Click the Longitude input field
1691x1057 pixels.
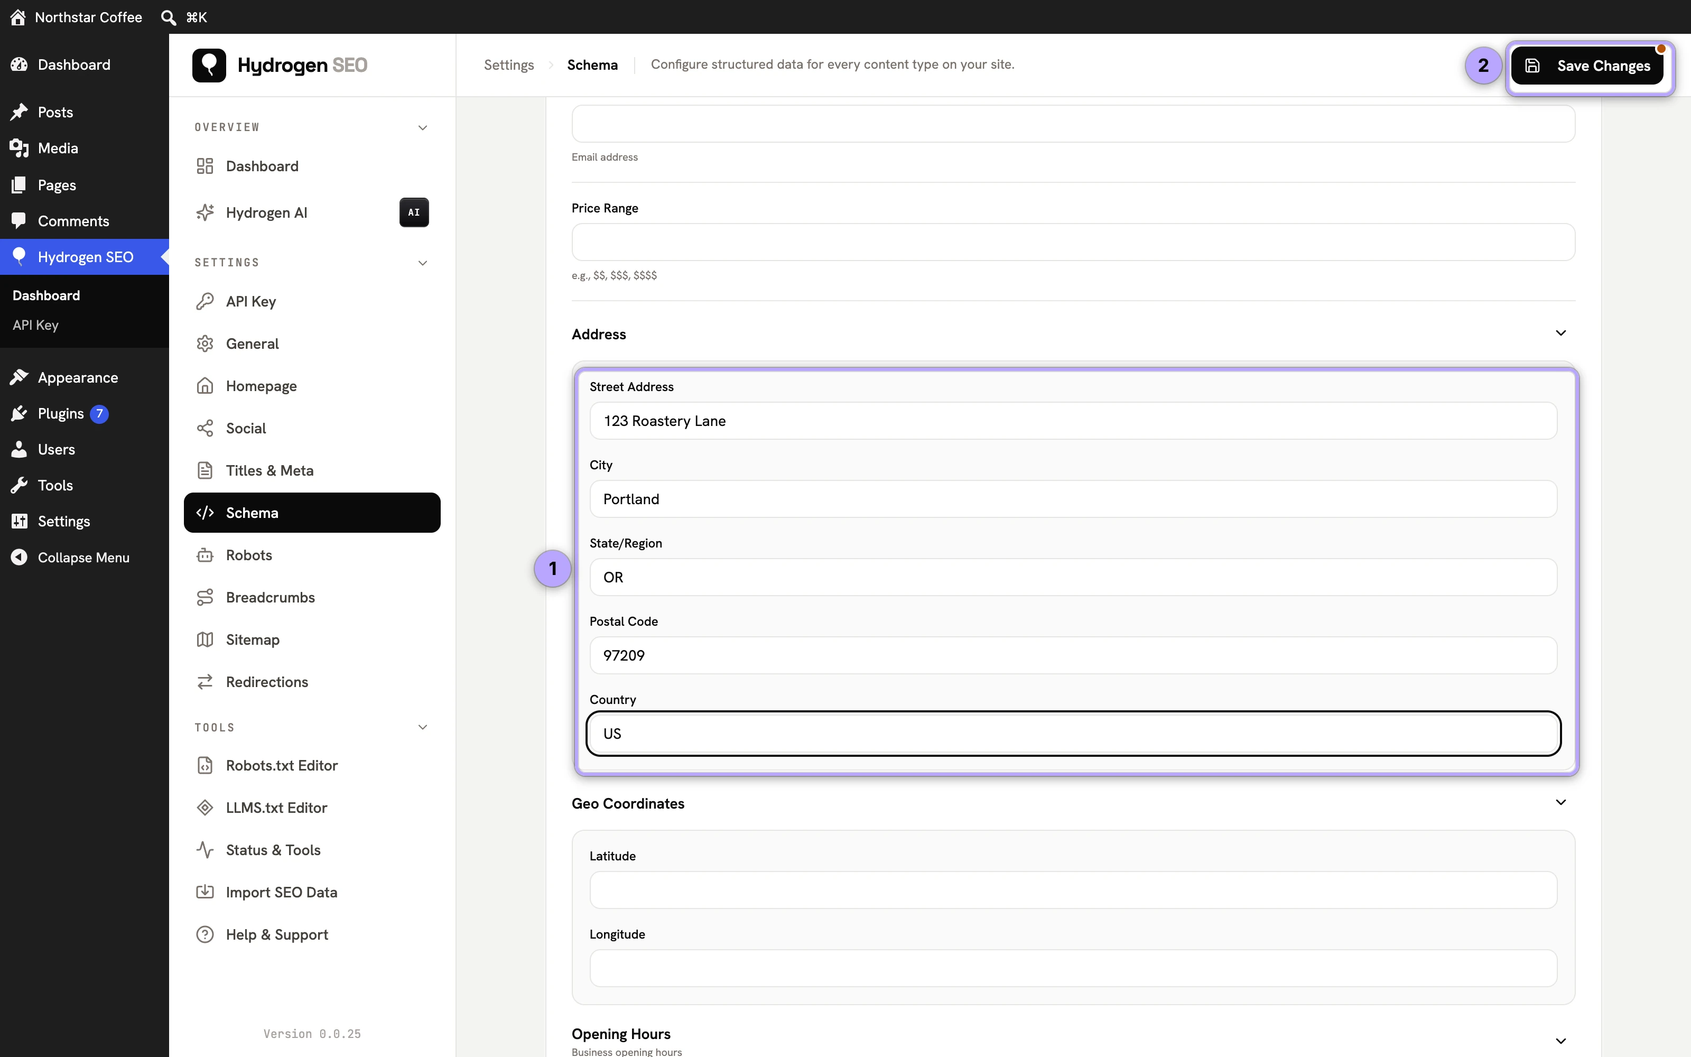pyautogui.click(x=1073, y=968)
